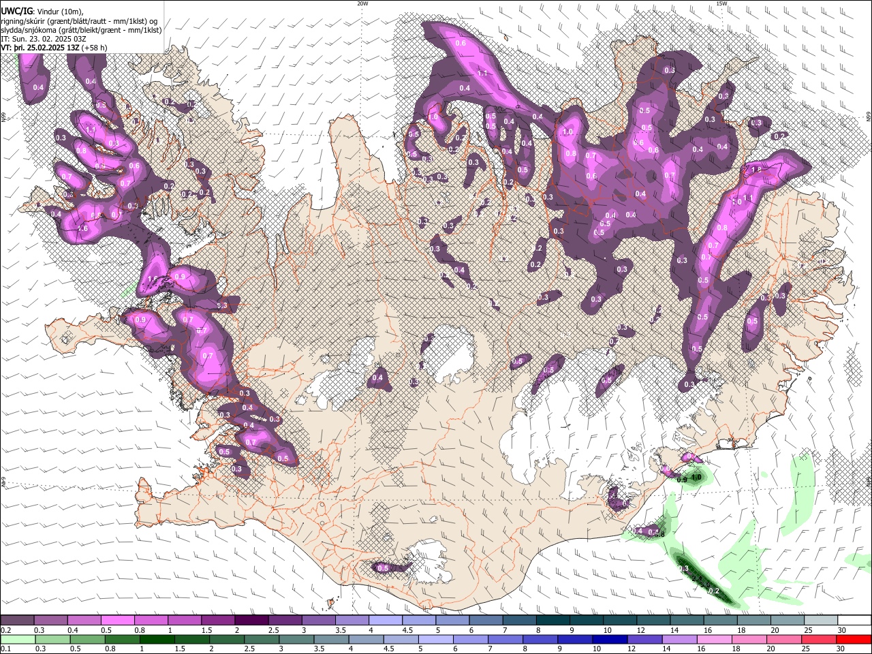Pick the rain scale swatch labeled 10
Screen dimensions: 872x654
coord(610,639)
